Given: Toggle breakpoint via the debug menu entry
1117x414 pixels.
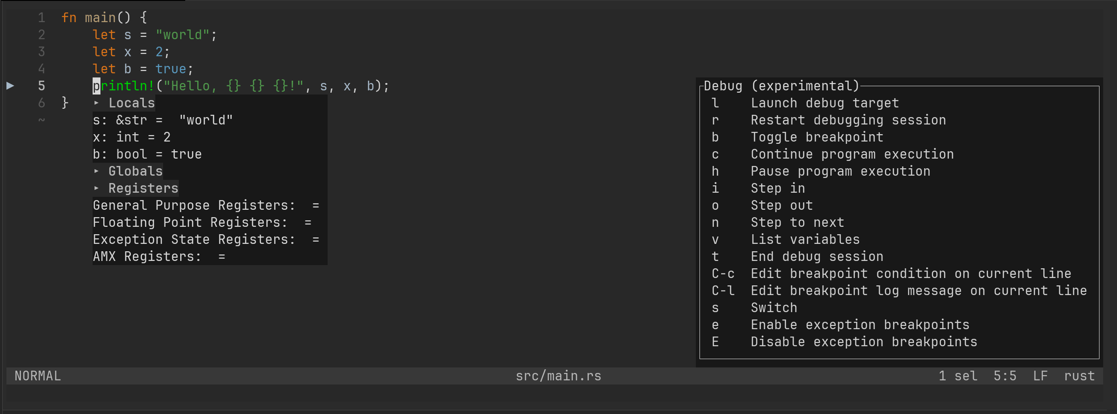Looking at the screenshot, I should [816, 137].
